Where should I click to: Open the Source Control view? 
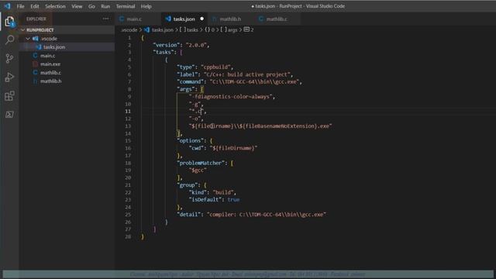click(9, 58)
